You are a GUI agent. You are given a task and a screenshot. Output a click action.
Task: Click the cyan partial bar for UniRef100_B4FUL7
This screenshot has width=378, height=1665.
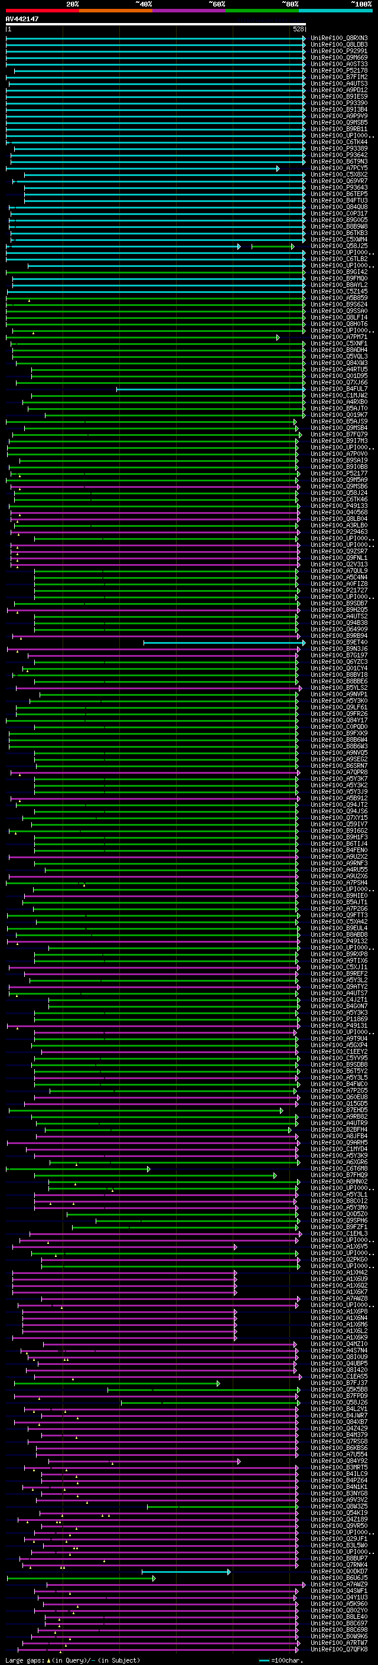[211, 389]
